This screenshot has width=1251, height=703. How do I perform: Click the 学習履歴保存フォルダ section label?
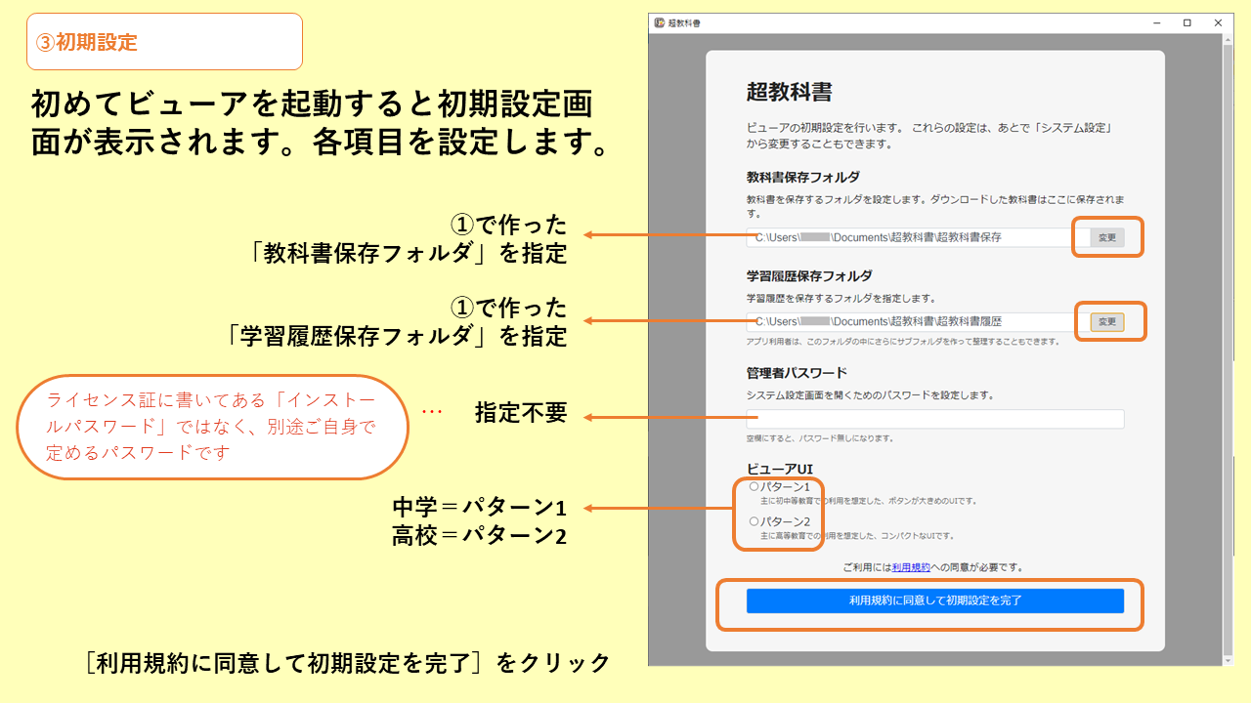tap(809, 276)
